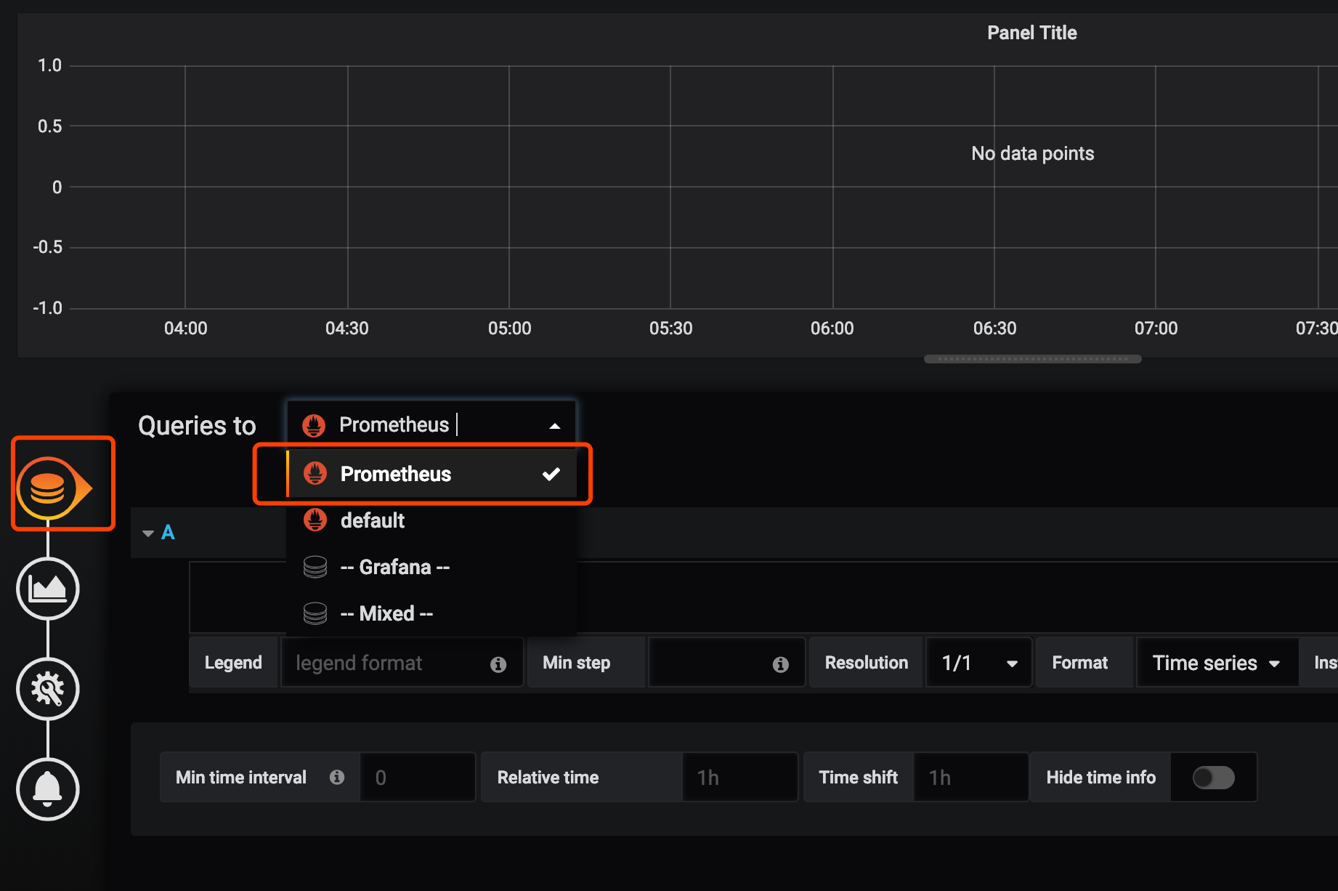
Task: Open the Visualization chart icon tab
Action: 48,589
